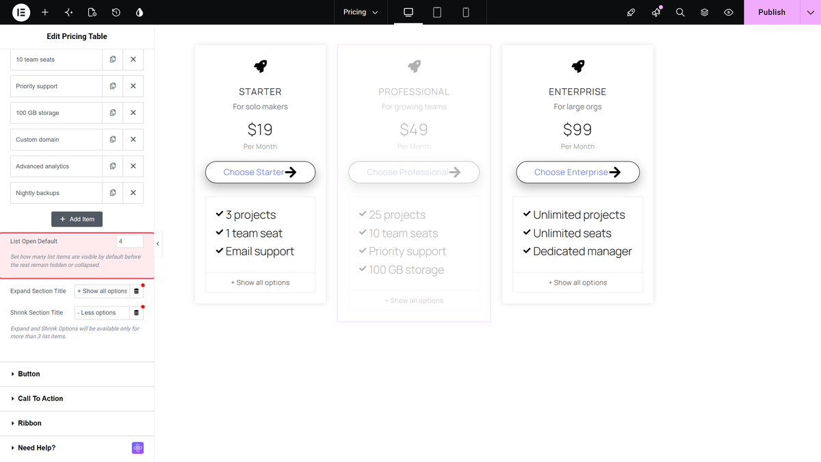821x462 pixels.
Task: Remove the 'Nightly backups' item
Action: [133, 193]
